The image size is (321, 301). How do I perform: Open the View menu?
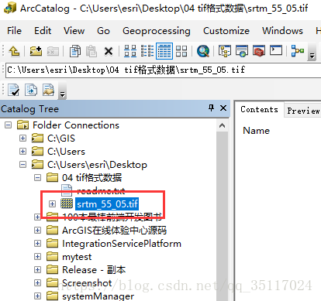click(x=74, y=31)
